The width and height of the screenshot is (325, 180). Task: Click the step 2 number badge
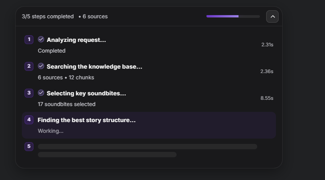29,66
